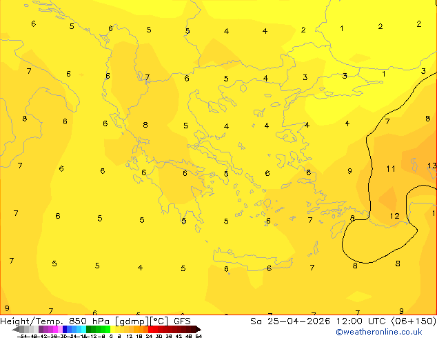The width and height of the screenshot is (437, 338).
Task: Pick the magenta swatch in the legend
Action: [55, 329]
